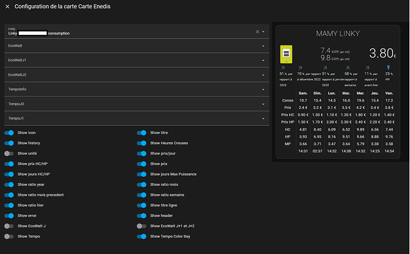Click the MAMY LINKY card title
This screenshot has height=254, width=410.
pos(338,34)
